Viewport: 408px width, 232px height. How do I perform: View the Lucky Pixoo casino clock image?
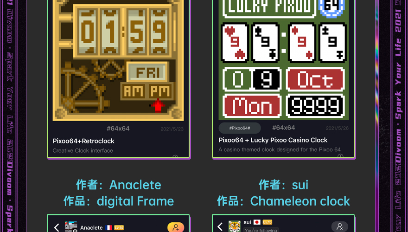[x=284, y=60]
